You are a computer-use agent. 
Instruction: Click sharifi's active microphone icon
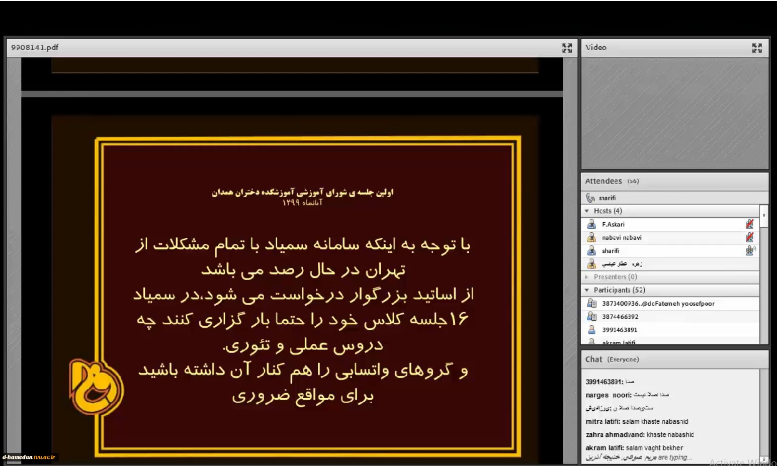750,250
